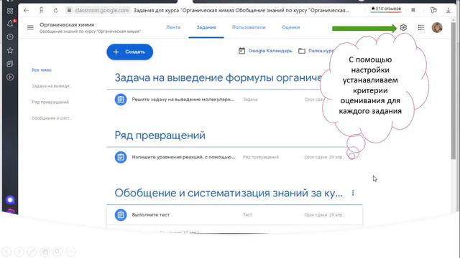Click the course folder icon

pos(302,51)
